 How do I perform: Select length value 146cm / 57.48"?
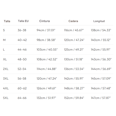101,88
